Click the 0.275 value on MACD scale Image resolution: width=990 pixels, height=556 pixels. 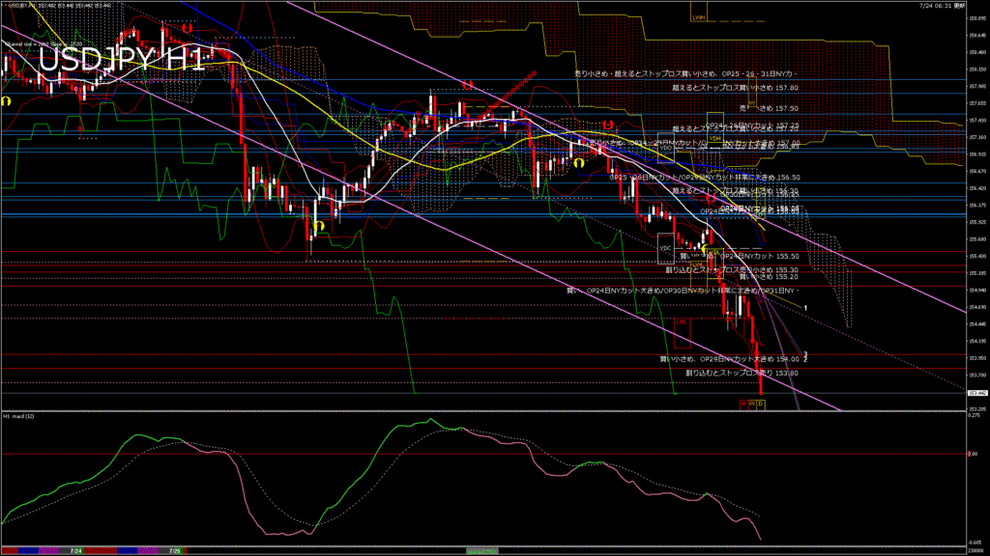(974, 416)
